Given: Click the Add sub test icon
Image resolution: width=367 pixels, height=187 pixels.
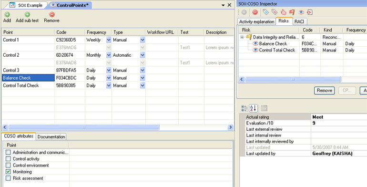Looking at the screenshot, I should click(x=27, y=15).
